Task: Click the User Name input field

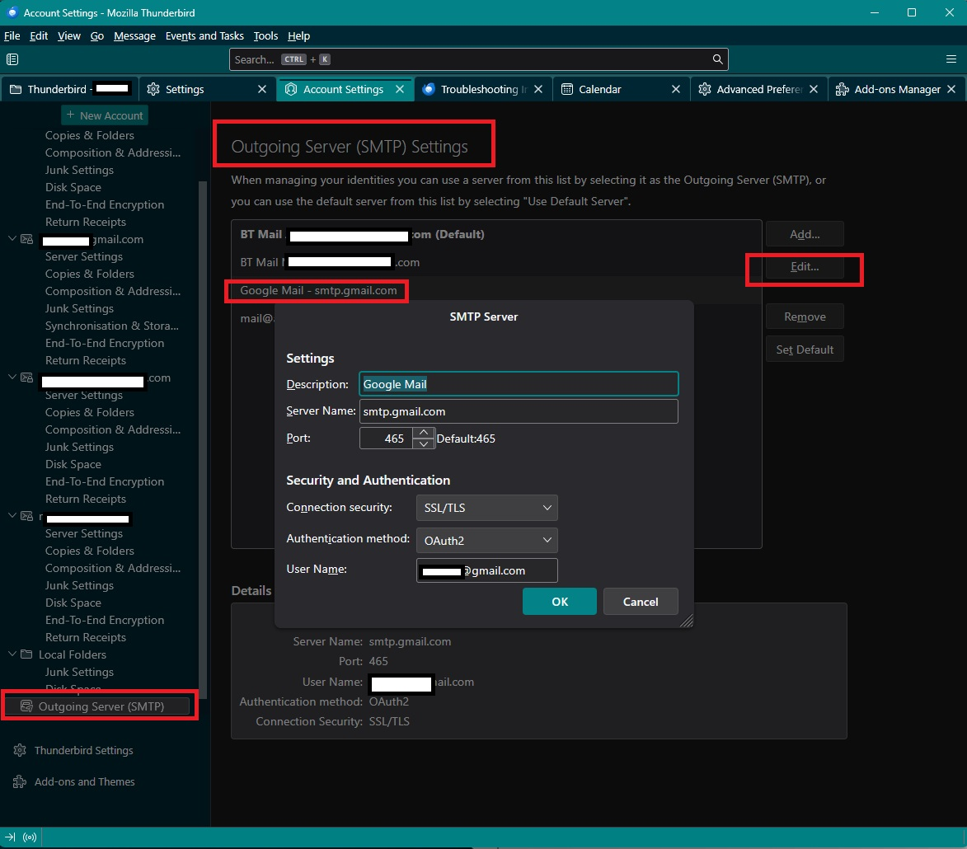Action: (x=486, y=570)
